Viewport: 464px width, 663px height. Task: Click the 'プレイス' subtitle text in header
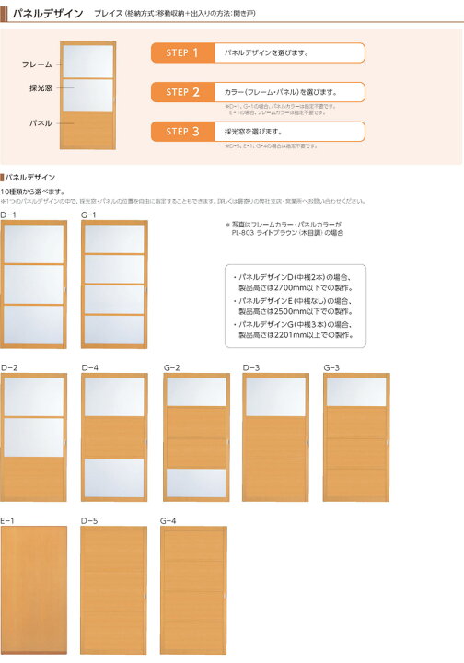click(x=108, y=13)
